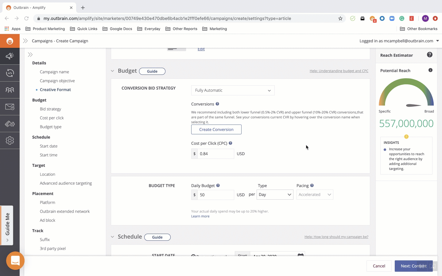Viewport: 442px width, 276px height.
Task: Go to Advanced audience targeting nav item
Action: click(66, 183)
